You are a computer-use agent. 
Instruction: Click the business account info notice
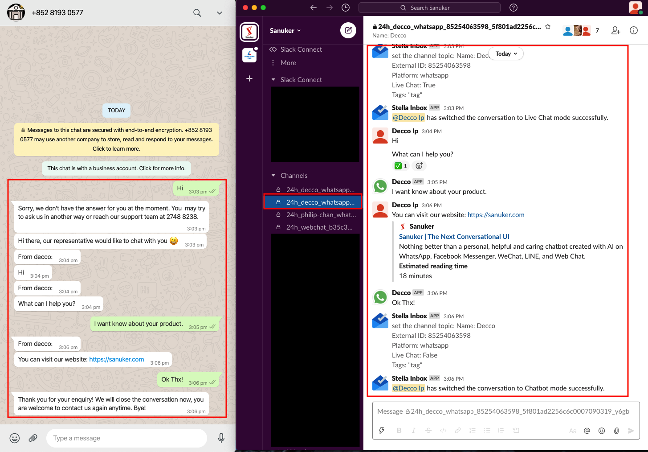coord(117,168)
